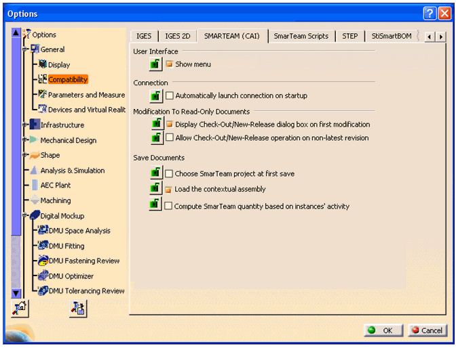Check Compute SmarTeam quantity based on instances' activity
Image resolution: width=456 pixels, height=348 pixels.
(170, 206)
